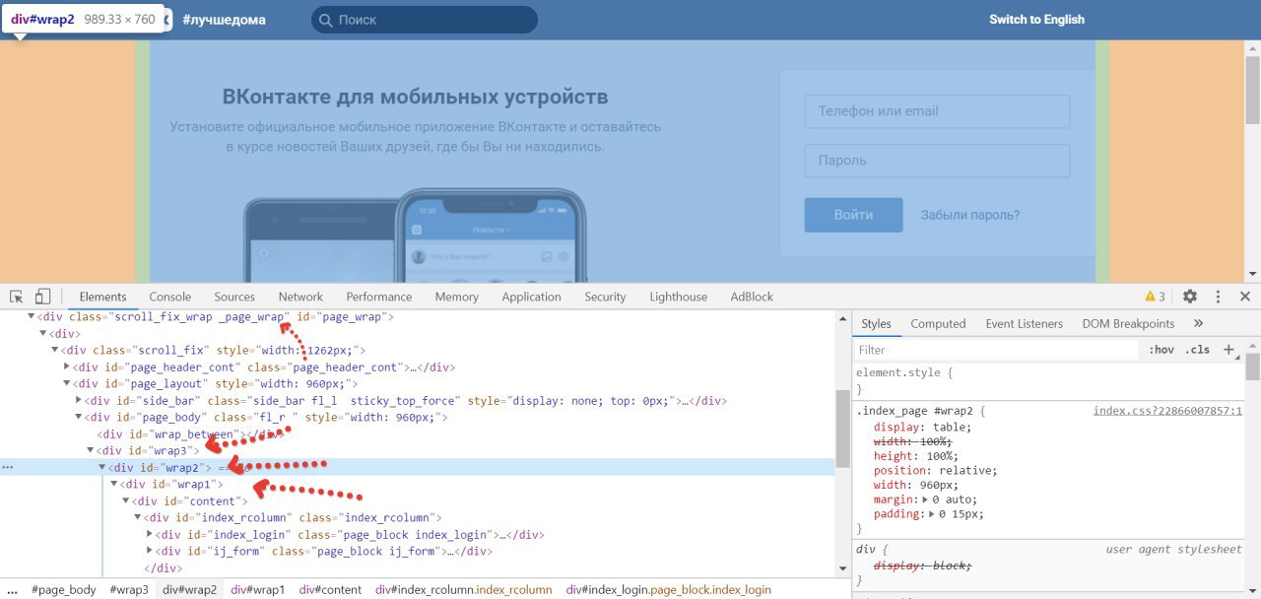Select #wrap3 breadcrumb
Screen dimensions: 1261x599
point(128,590)
